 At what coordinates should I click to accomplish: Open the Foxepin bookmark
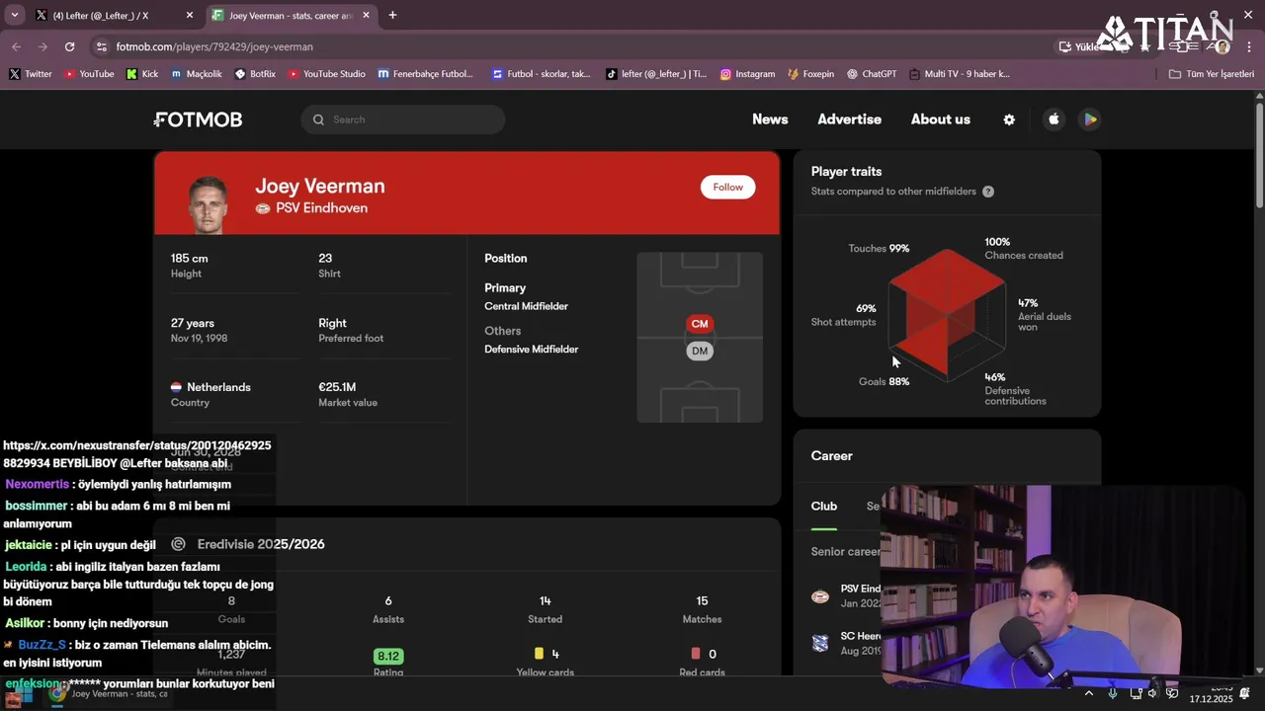coord(810,74)
